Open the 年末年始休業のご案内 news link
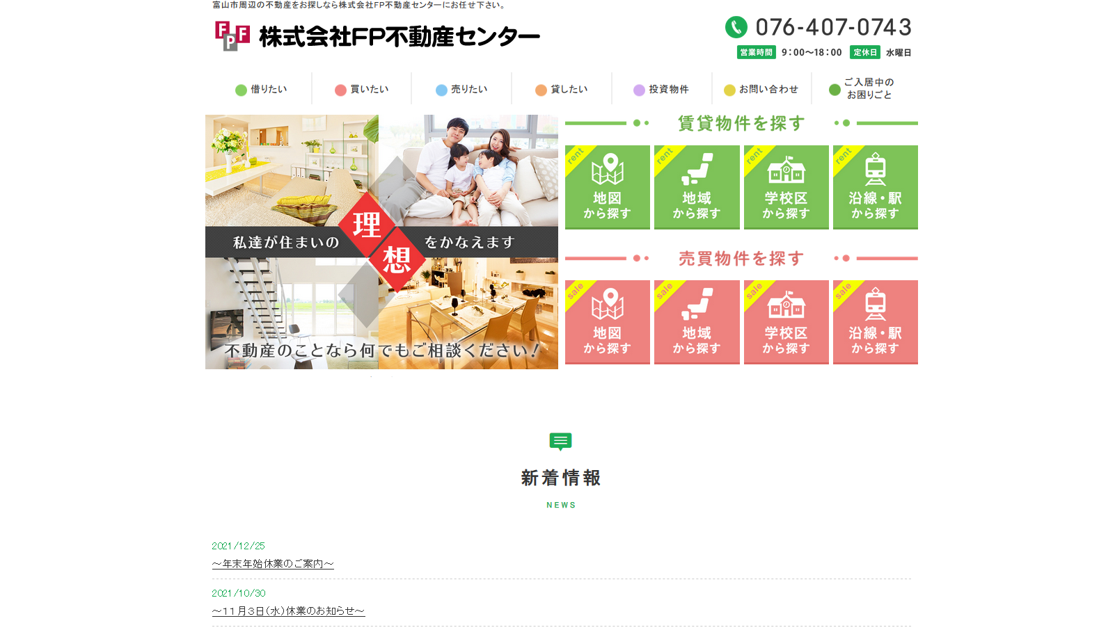Viewport: 1099px width, 630px height. (273, 564)
